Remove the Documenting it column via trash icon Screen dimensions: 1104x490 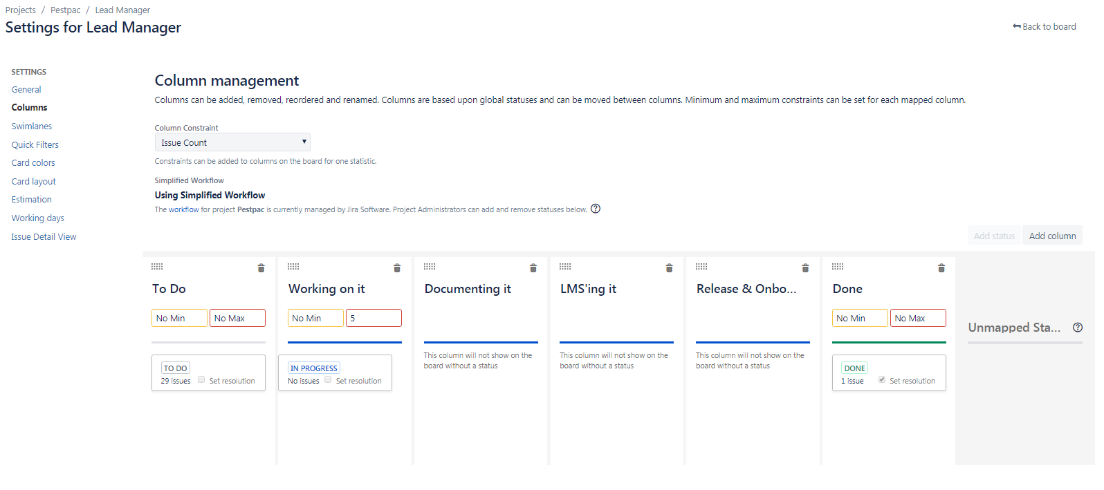533,268
